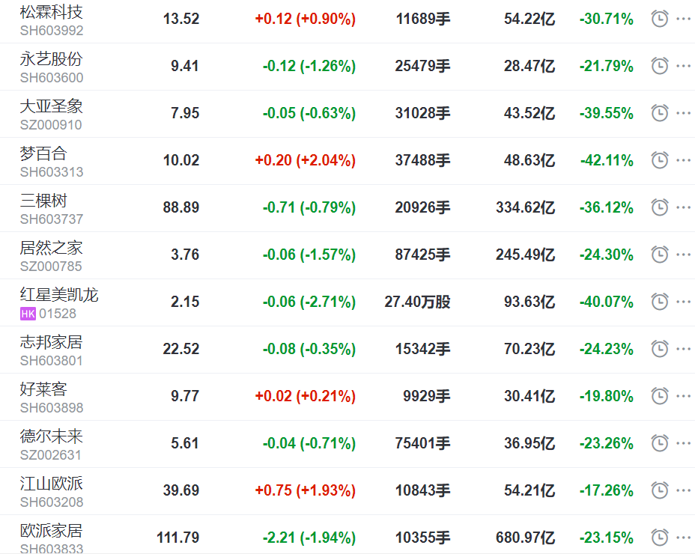Open more options menu for 德尔未来
Screen dimensions: 695x554
[684, 442]
